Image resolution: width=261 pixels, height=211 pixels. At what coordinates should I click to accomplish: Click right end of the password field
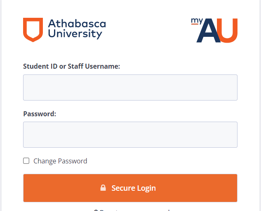tap(230, 134)
